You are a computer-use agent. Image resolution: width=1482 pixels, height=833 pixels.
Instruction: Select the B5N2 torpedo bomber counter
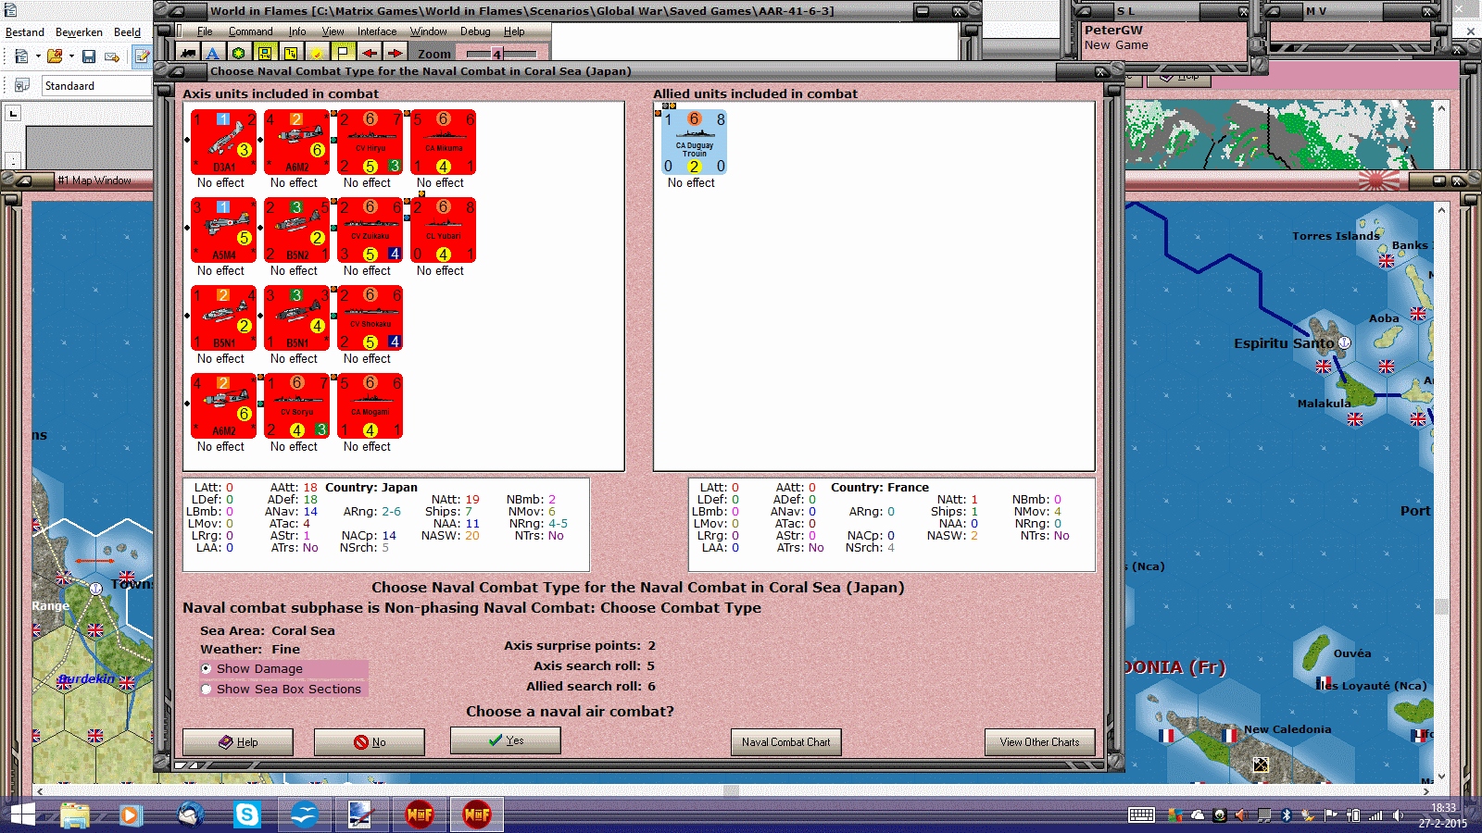[296, 230]
